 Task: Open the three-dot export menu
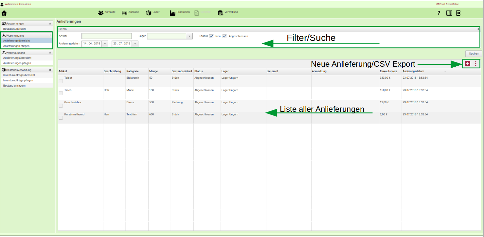point(475,64)
